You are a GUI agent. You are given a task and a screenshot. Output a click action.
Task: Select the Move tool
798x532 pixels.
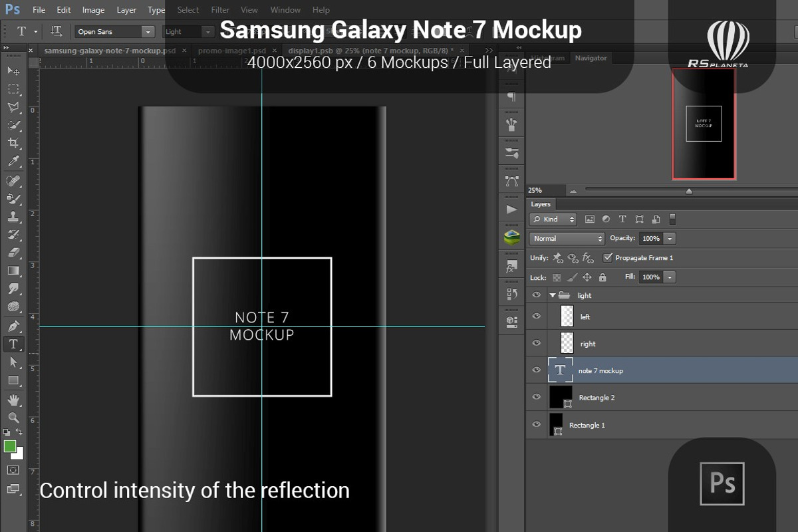point(13,70)
